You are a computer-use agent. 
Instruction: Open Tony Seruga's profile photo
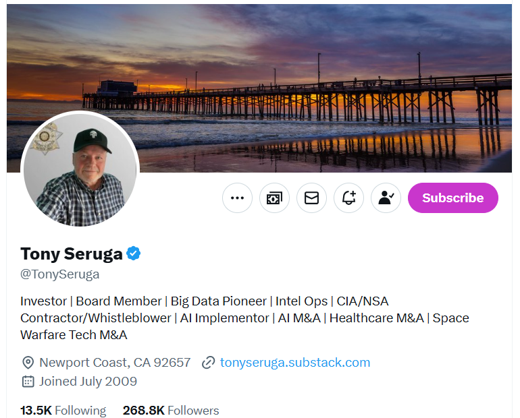tap(80, 170)
